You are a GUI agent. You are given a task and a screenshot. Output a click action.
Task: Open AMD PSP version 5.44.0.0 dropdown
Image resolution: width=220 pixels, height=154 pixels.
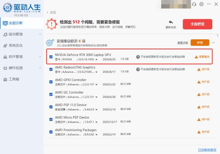pos(96,110)
